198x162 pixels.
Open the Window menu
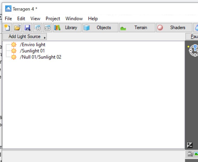(x=74, y=19)
